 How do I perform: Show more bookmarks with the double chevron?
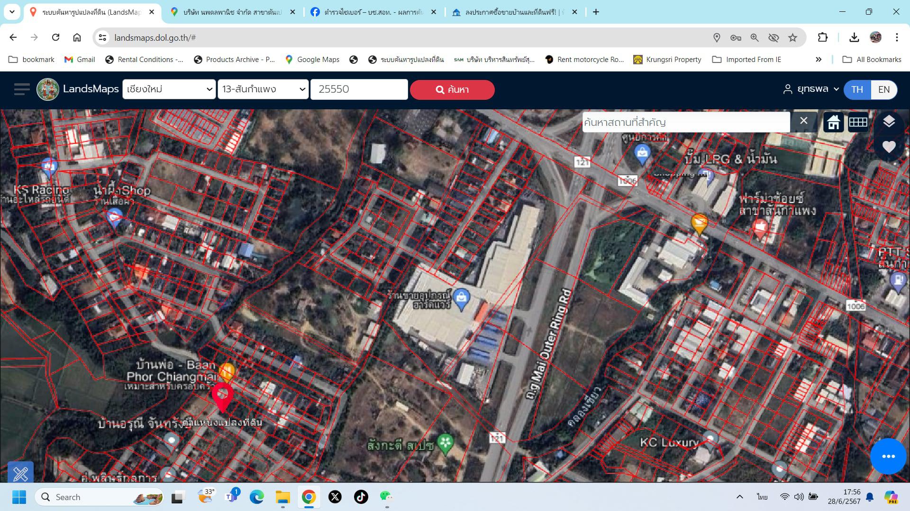pyautogui.click(x=819, y=59)
